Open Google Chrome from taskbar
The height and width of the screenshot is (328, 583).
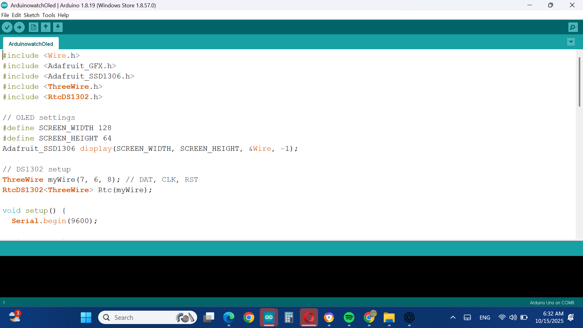249,318
